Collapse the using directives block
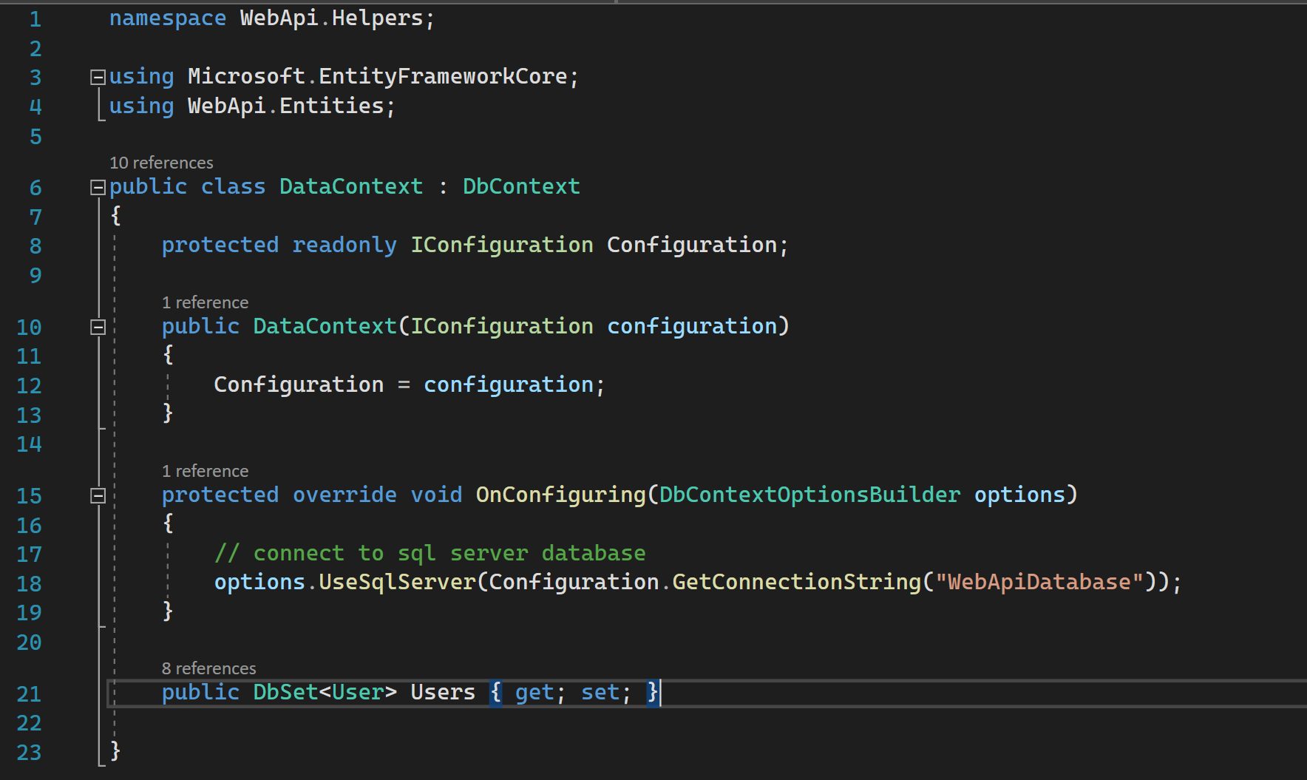 click(x=98, y=77)
